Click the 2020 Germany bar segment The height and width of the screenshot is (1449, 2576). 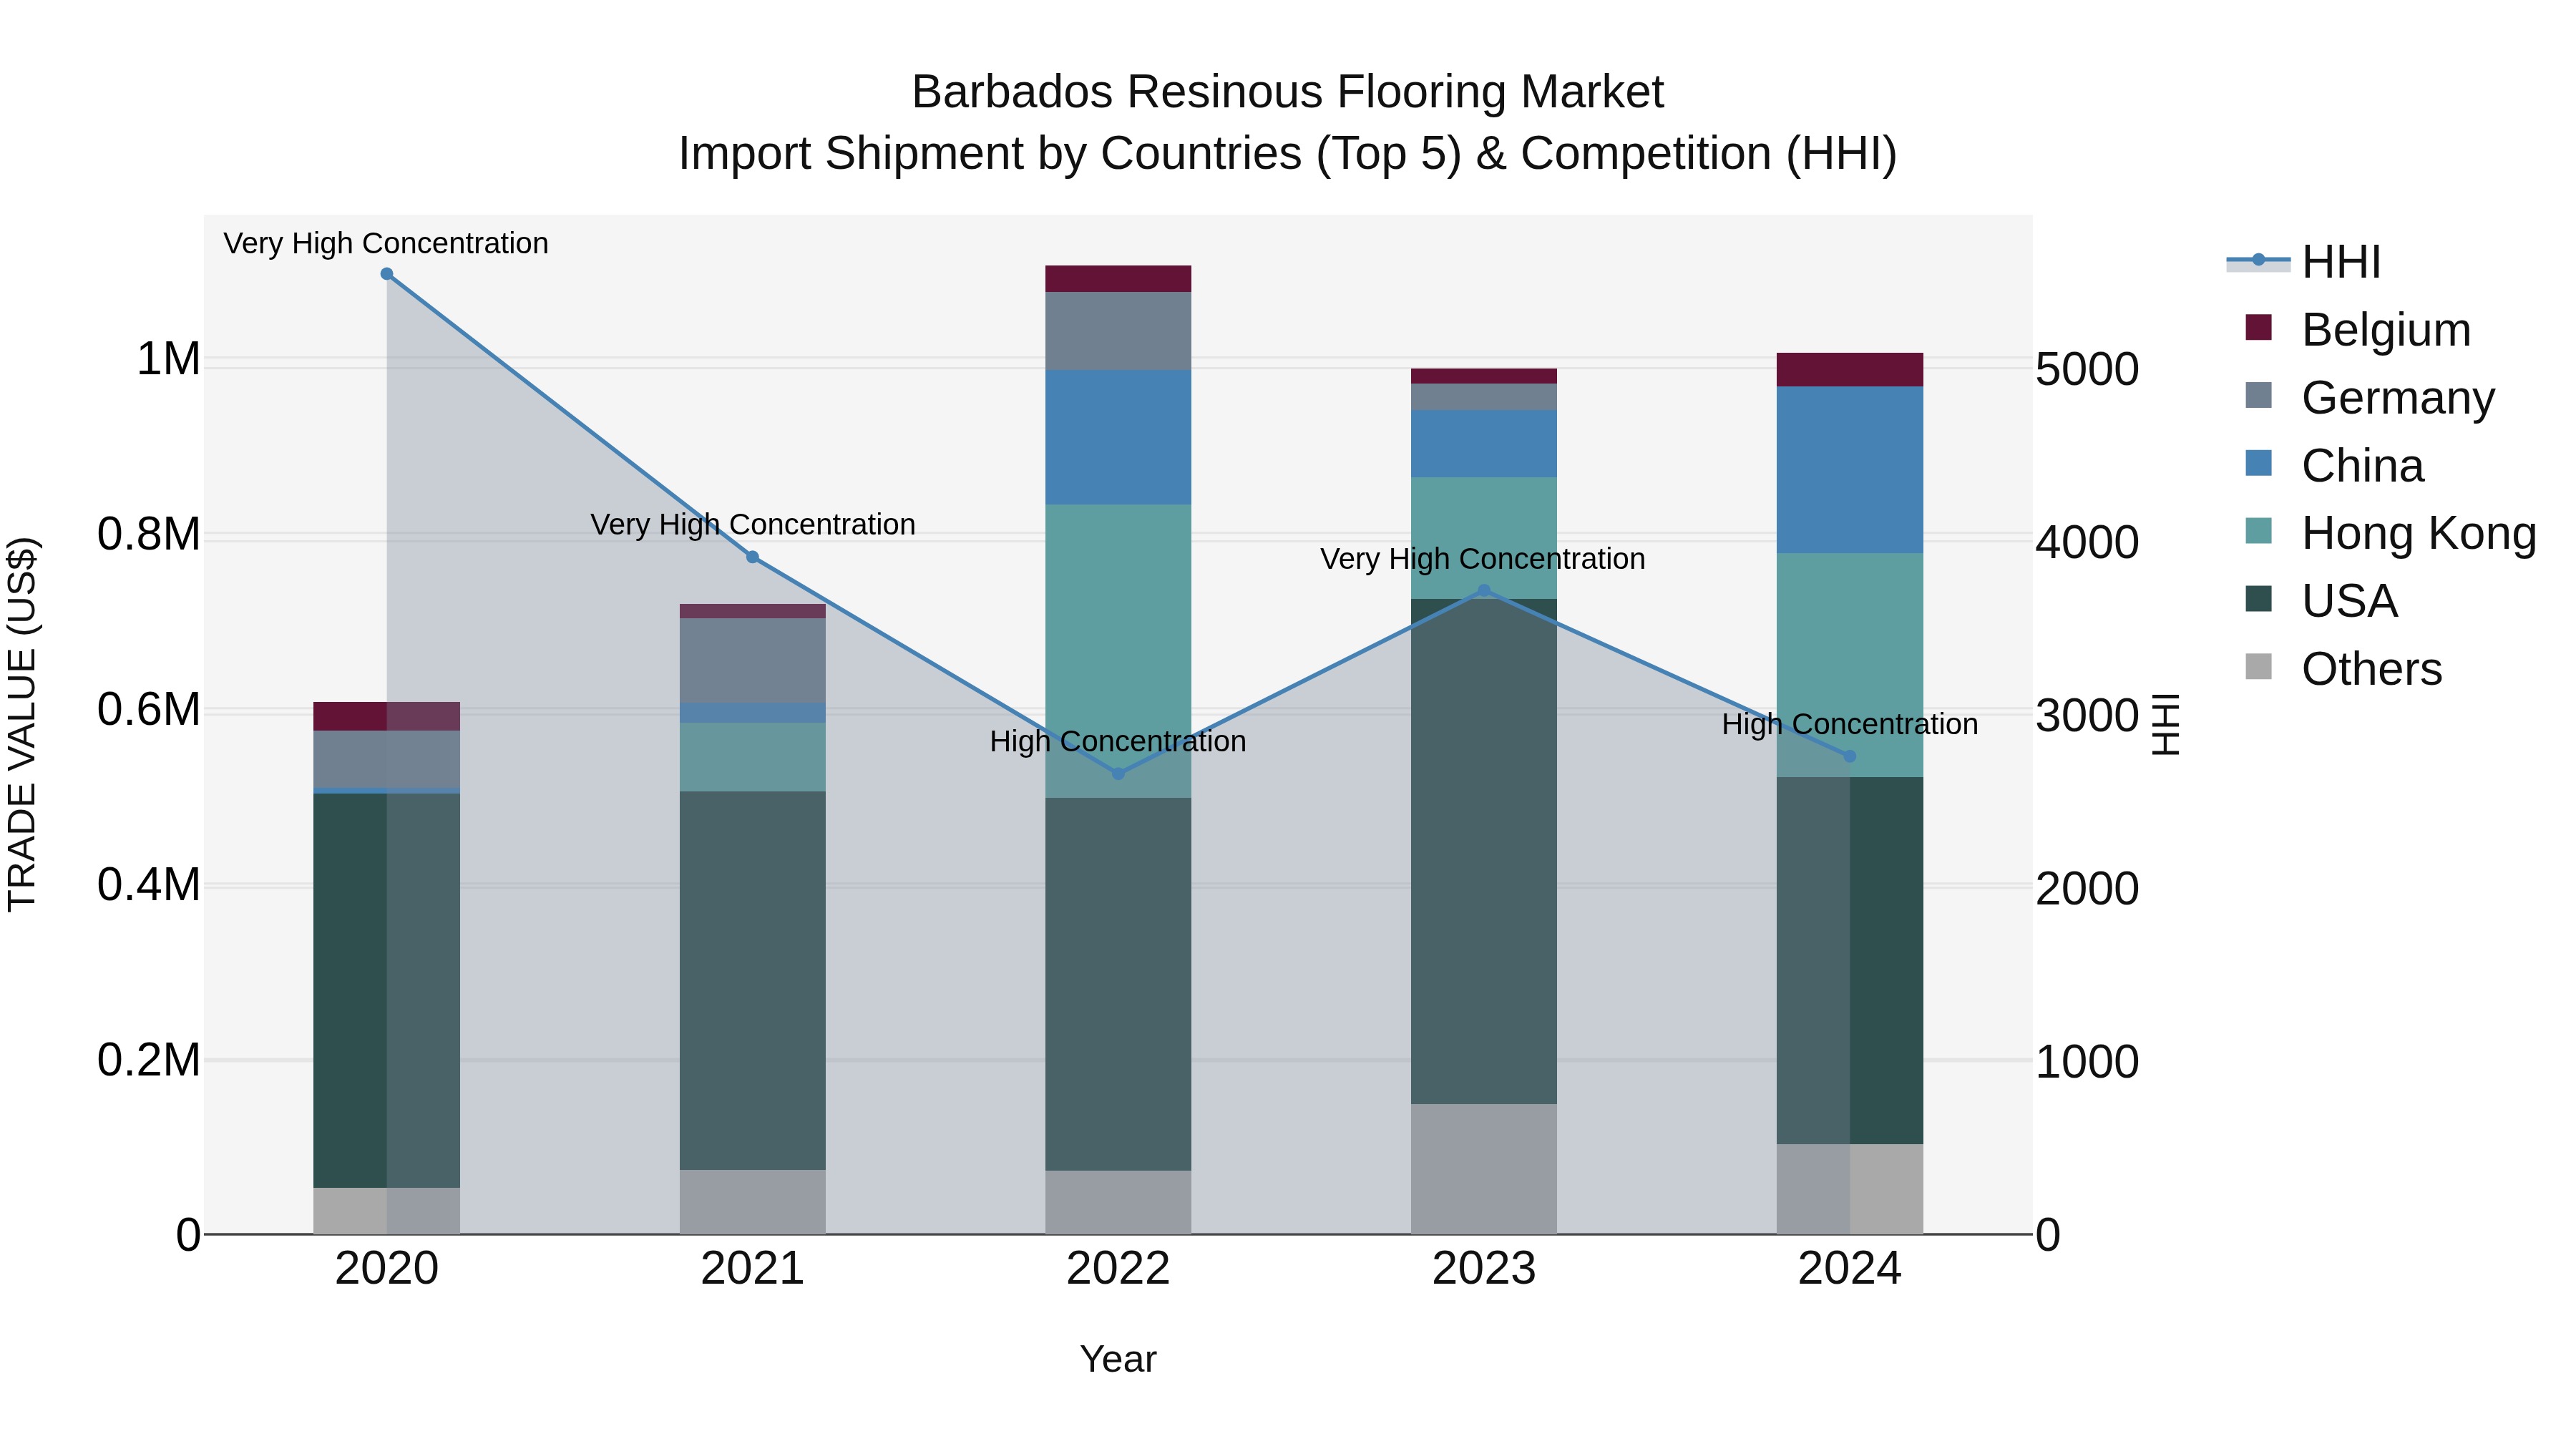click(x=387, y=759)
